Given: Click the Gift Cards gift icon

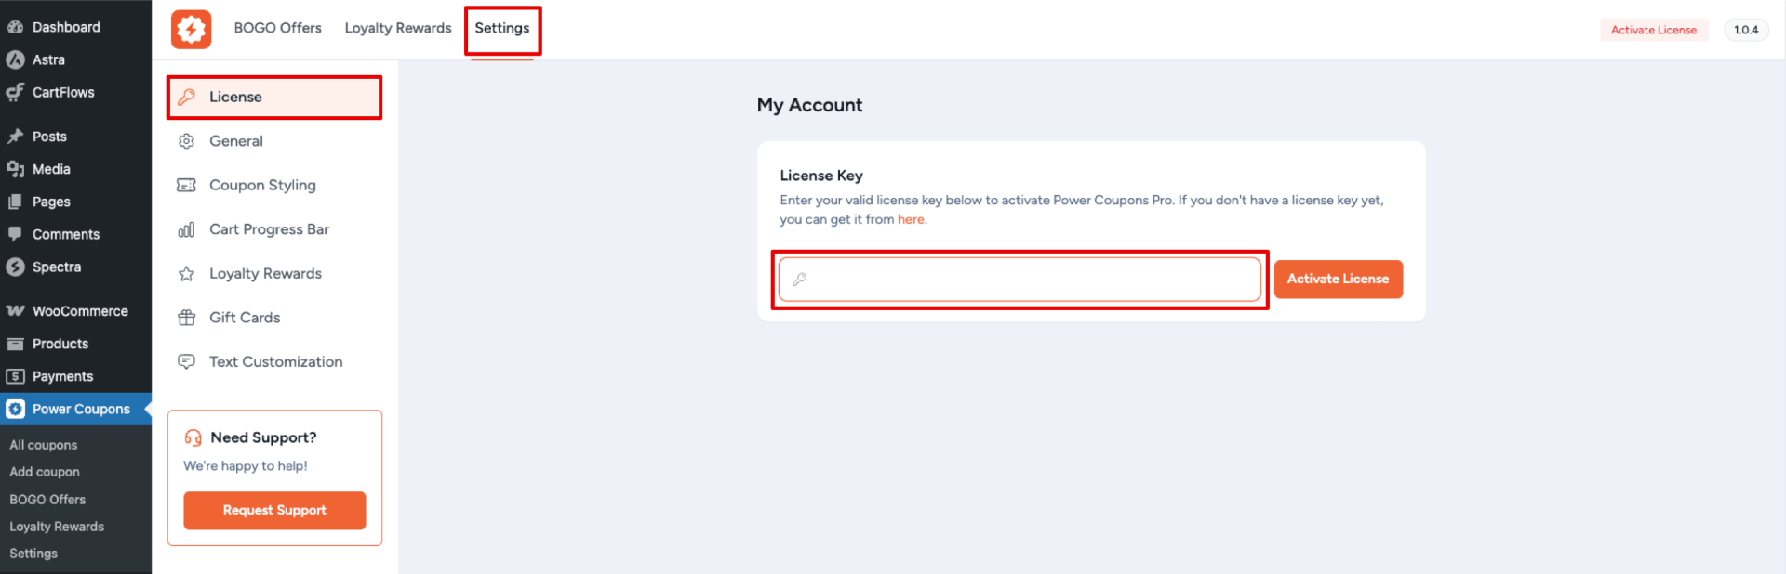Looking at the screenshot, I should click(186, 318).
